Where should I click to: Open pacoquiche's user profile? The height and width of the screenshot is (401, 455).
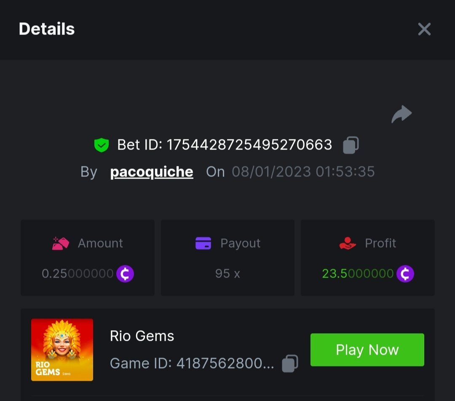point(152,172)
